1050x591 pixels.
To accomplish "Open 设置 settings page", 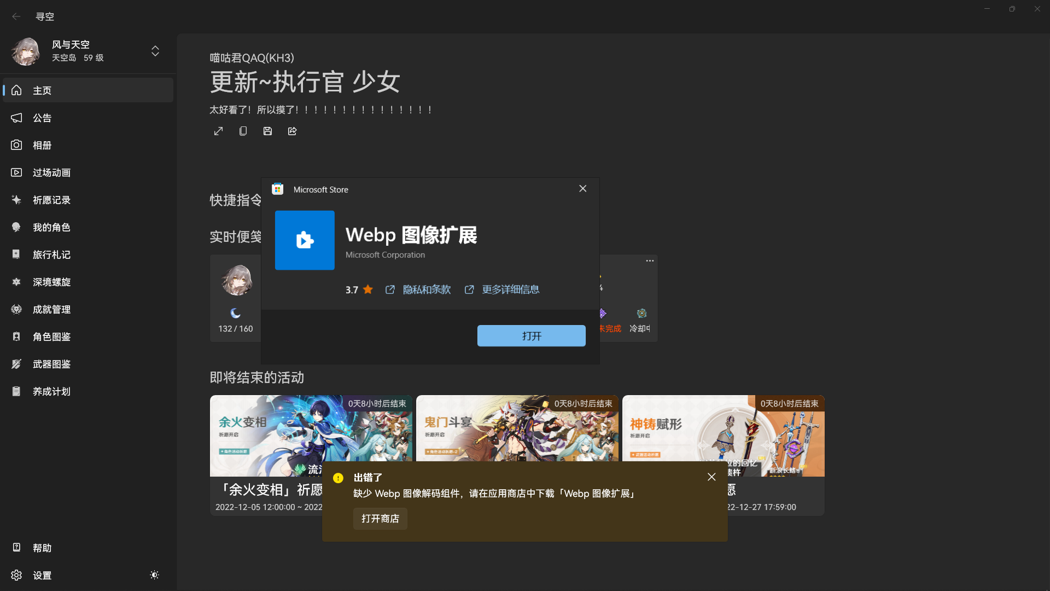I will pyautogui.click(x=42, y=575).
